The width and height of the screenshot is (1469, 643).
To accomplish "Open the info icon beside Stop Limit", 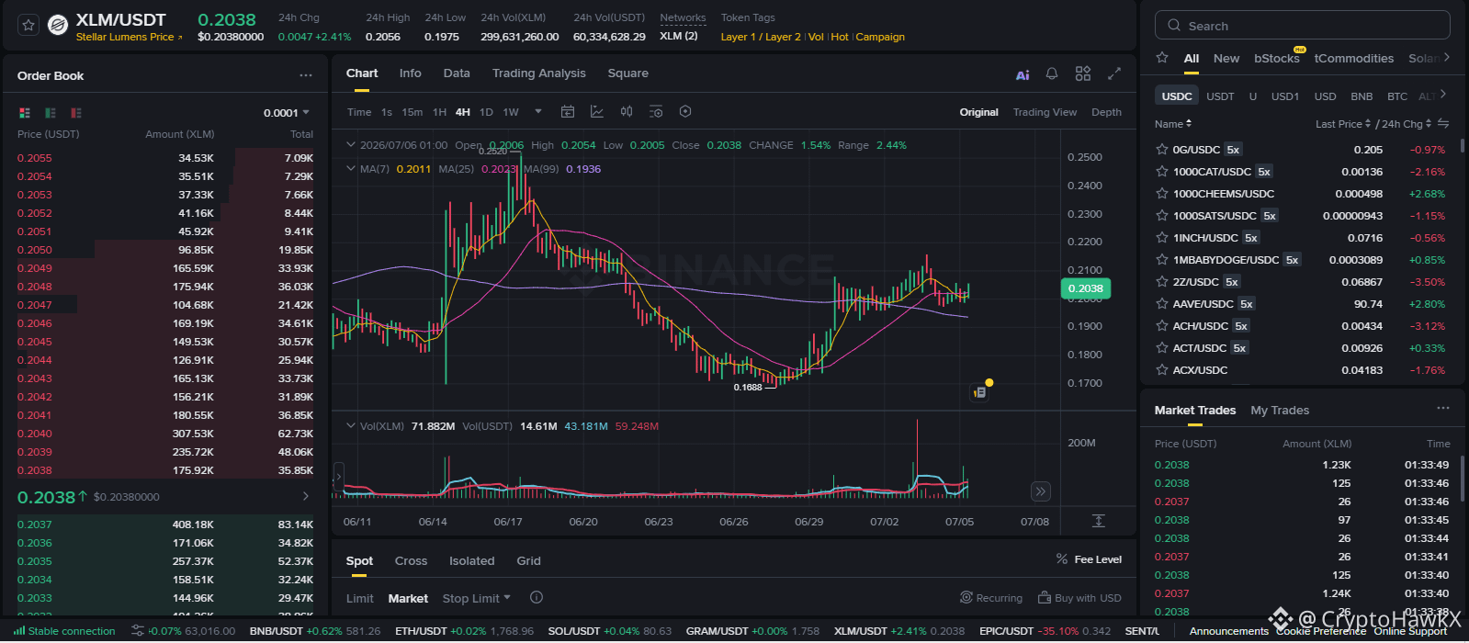I will (x=537, y=597).
